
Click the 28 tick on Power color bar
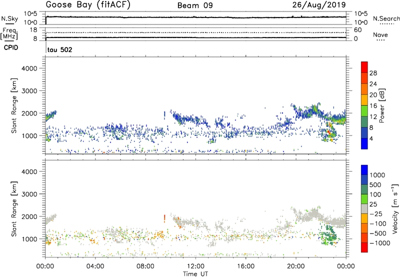[373, 73]
